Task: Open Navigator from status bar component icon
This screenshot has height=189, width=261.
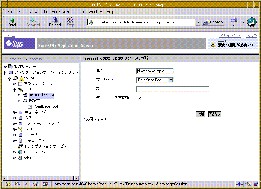Action: [x=8, y=184]
